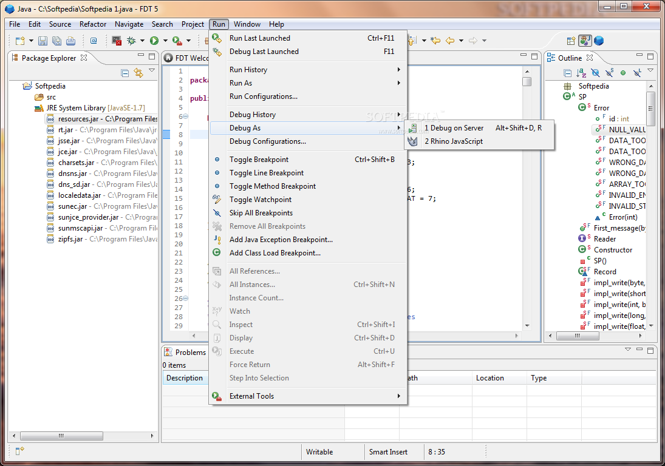Viewport: 665px width, 466px height.
Task: Open Debug History submenu
Action: coord(309,115)
